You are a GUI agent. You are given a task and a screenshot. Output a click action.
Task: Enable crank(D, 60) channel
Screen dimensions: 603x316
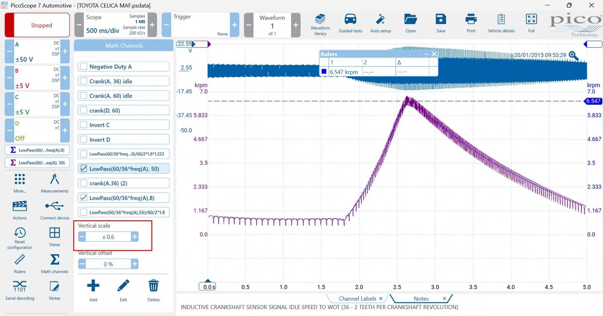tap(83, 110)
